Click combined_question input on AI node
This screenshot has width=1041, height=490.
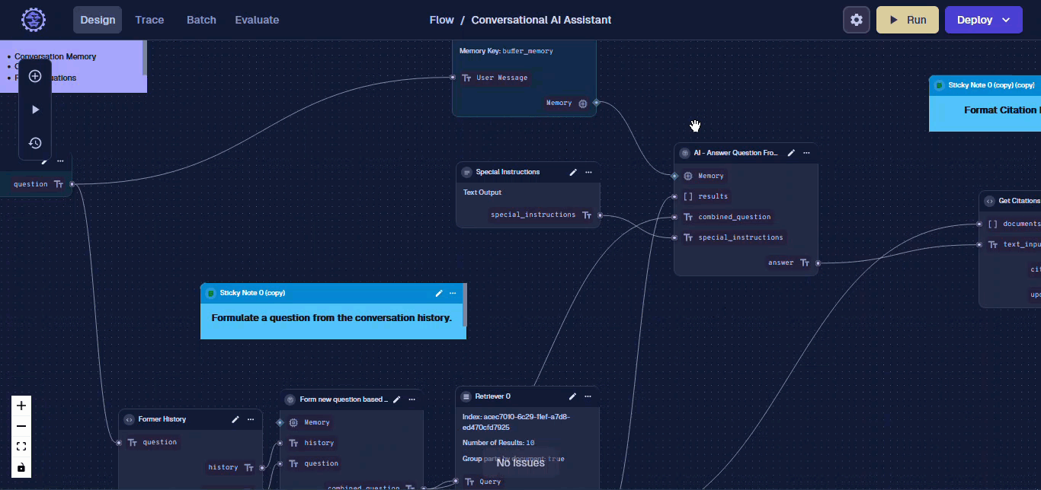coord(674,217)
